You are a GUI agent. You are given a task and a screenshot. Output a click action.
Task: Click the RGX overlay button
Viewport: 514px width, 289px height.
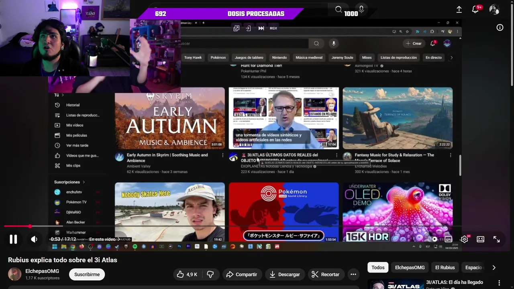click(x=273, y=28)
